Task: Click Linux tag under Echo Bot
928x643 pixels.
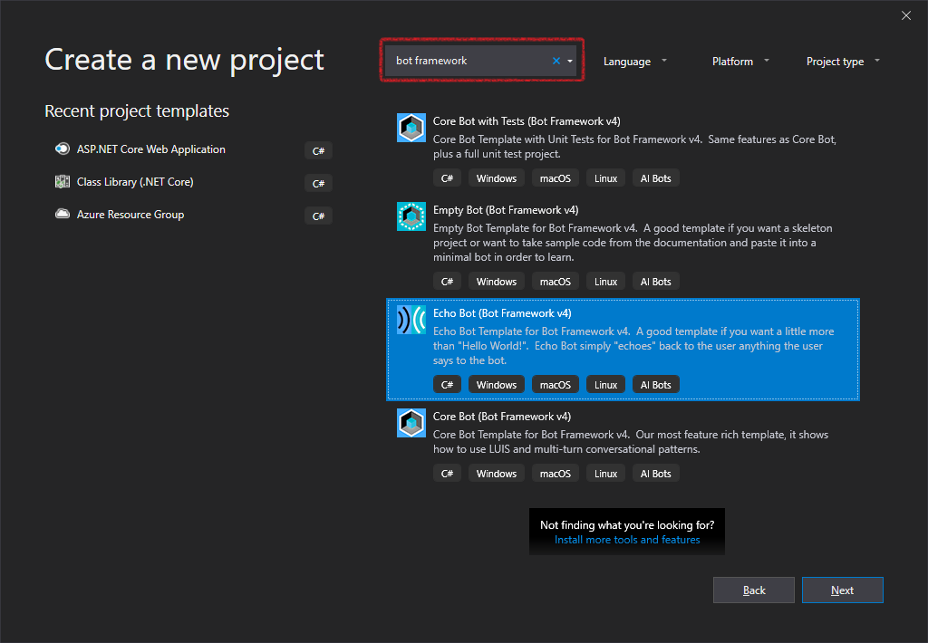Action: tap(605, 385)
